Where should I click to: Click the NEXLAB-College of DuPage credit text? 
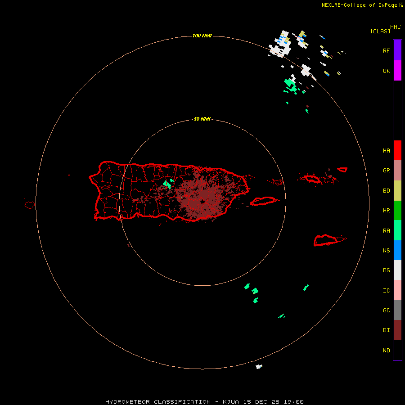(x=359, y=5)
